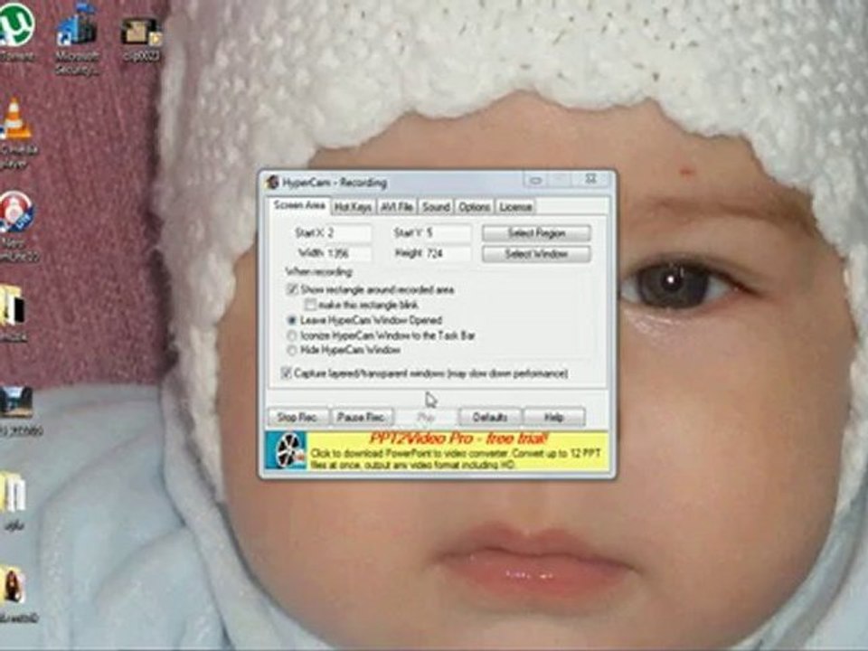Click the Help button
This screenshot has width=868, height=651.
554,417
